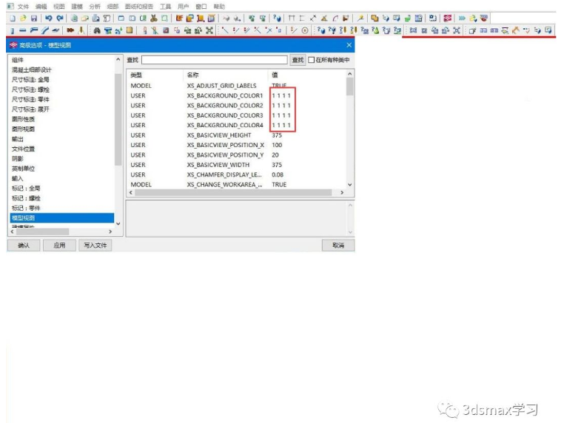Click the zoom-extents crossed arrows icon at right
The height and width of the screenshot is (423, 561).
tap(457, 31)
